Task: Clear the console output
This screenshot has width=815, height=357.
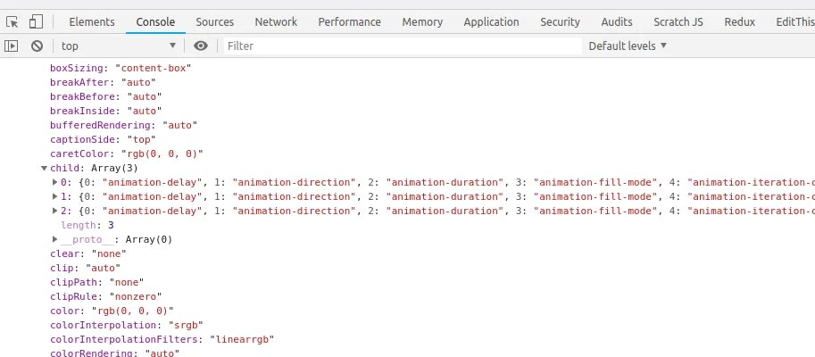Action: (x=37, y=46)
